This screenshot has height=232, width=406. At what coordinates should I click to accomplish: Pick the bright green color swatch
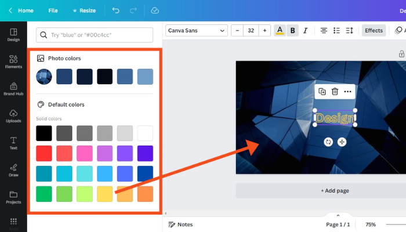pos(44,194)
